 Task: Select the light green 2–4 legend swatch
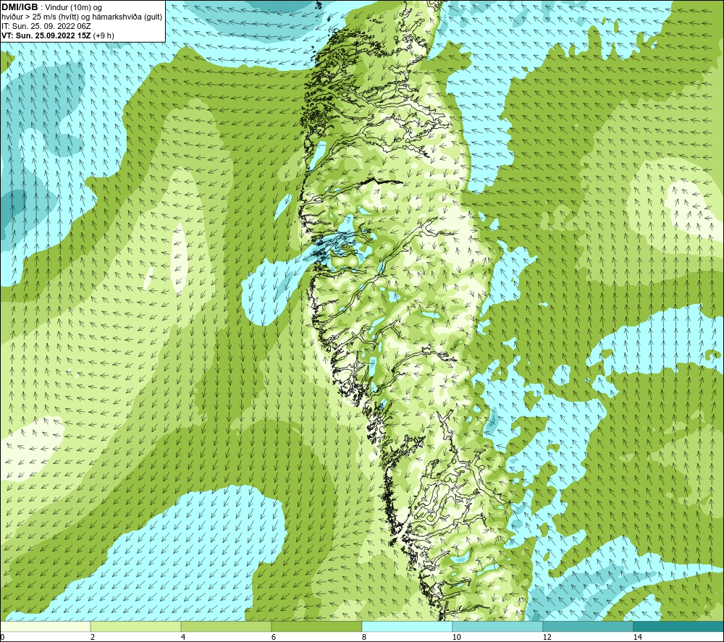136,626
